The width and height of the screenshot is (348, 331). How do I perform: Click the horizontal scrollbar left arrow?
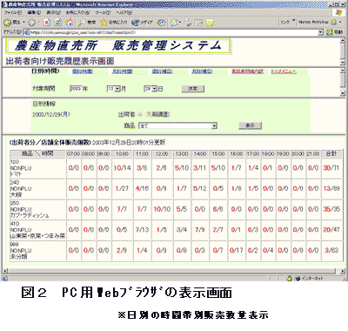tap(5, 271)
